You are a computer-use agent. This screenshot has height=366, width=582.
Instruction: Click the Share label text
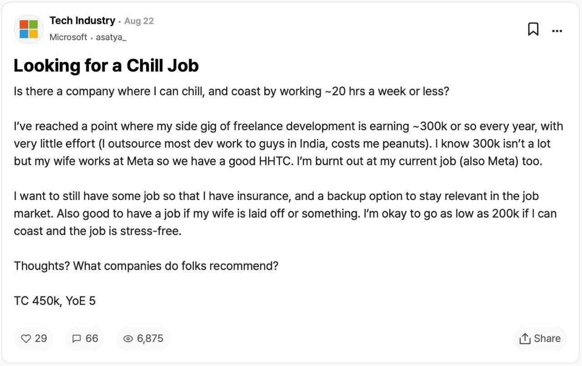[547, 338]
